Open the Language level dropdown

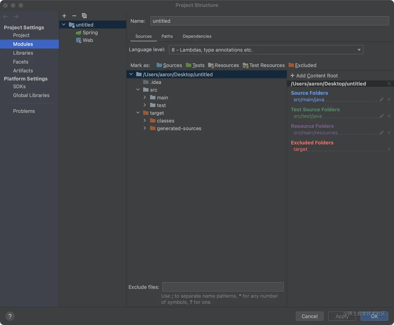(x=266, y=50)
